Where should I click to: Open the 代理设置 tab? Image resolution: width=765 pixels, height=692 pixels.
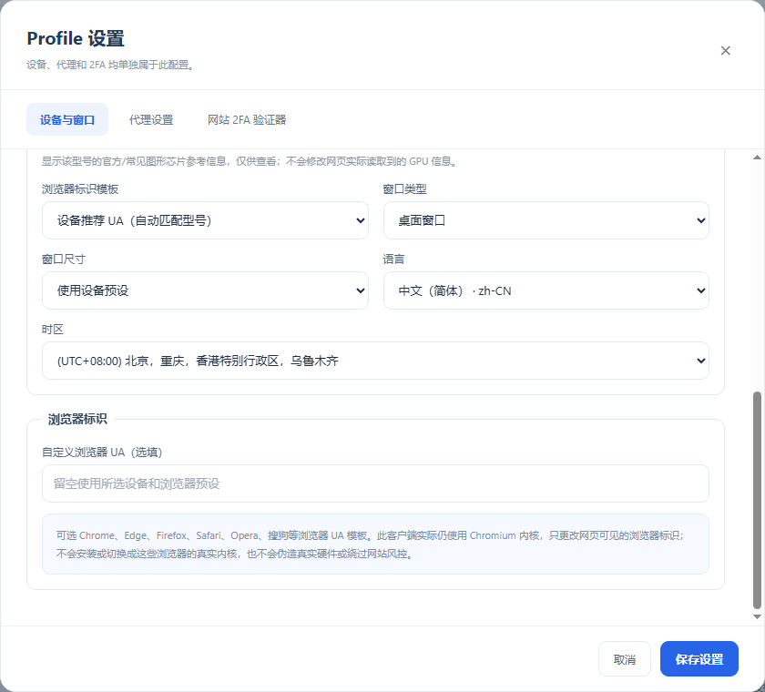pyautogui.click(x=151, y=119)
